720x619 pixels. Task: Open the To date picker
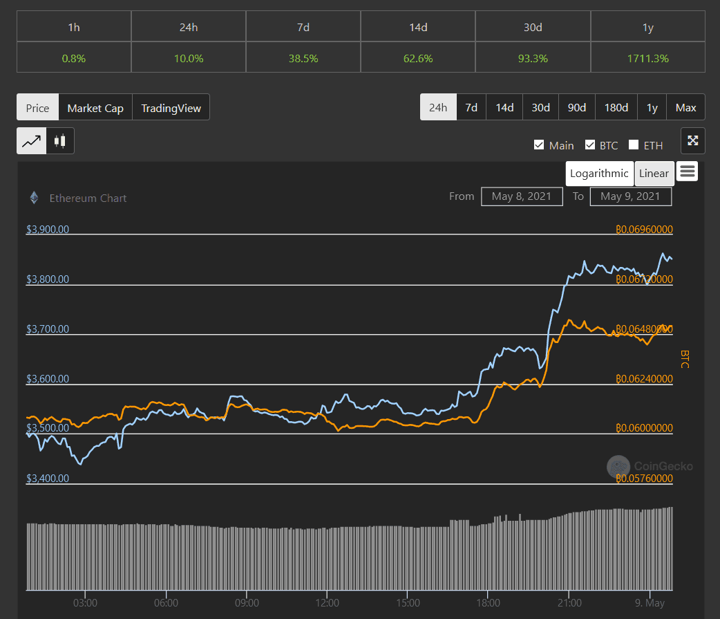coord(630,196)
